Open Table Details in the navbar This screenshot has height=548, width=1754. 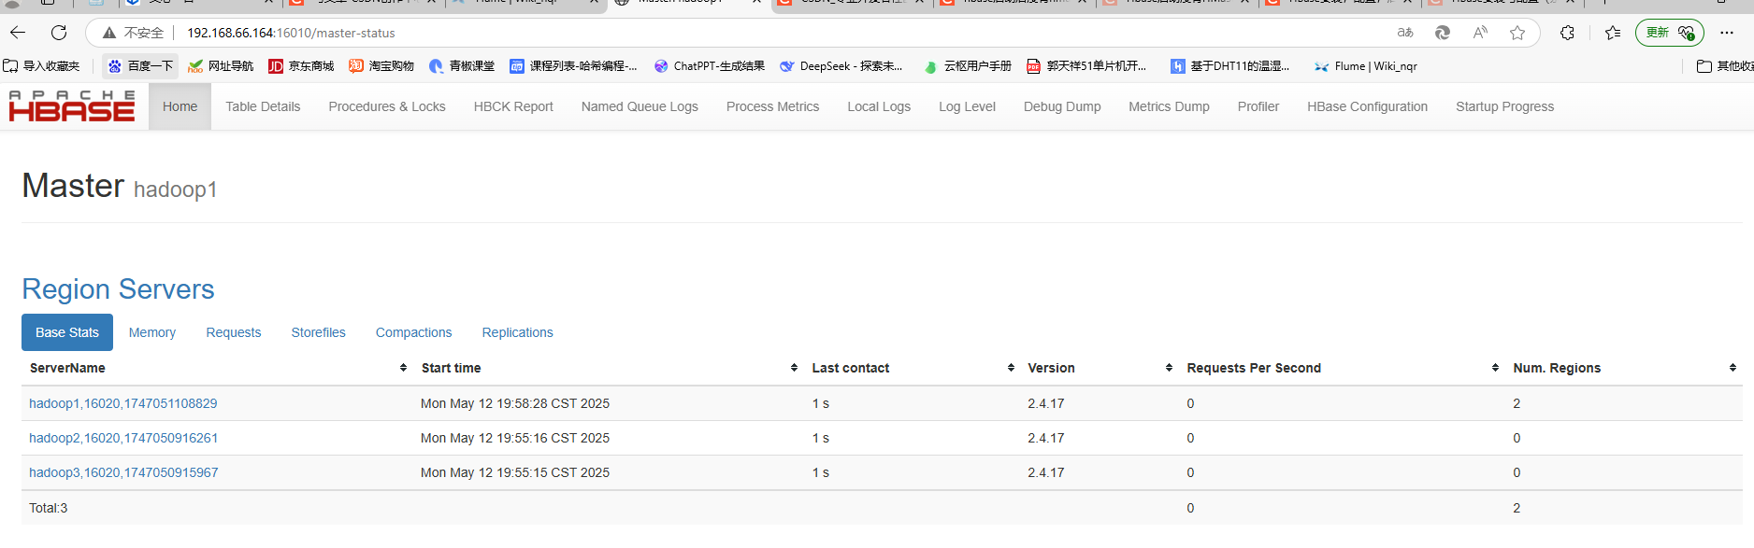click(263, 106)
